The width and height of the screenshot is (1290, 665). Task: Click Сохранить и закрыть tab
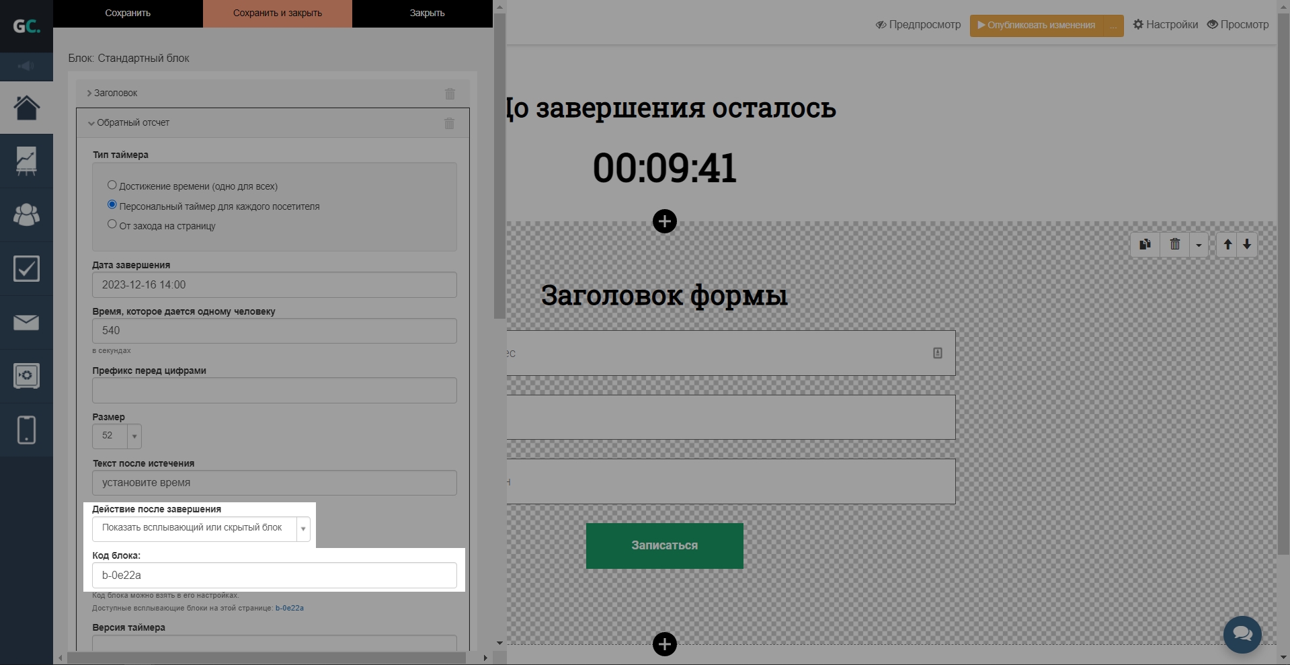(277, 13)
